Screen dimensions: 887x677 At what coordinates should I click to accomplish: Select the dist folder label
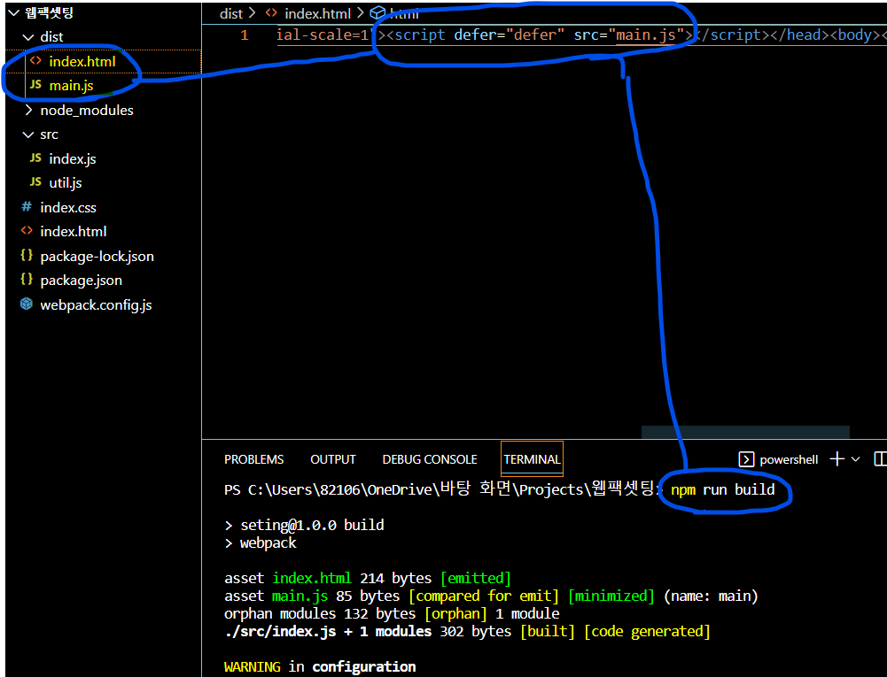point(51,37)
